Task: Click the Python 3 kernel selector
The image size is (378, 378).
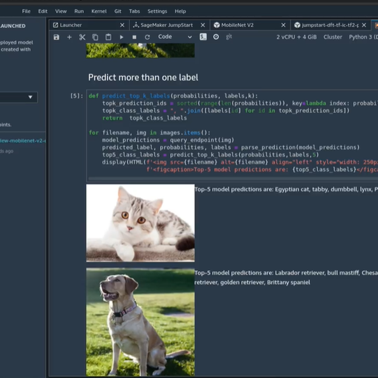Action: click(x=363, y=37)
